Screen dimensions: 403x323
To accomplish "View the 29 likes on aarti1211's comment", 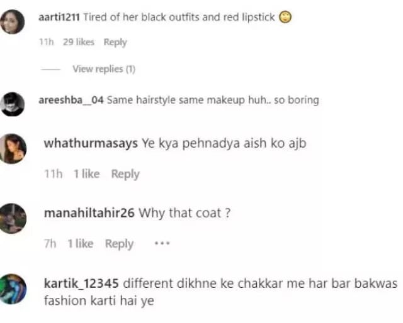I will click(x=79, y=42).
